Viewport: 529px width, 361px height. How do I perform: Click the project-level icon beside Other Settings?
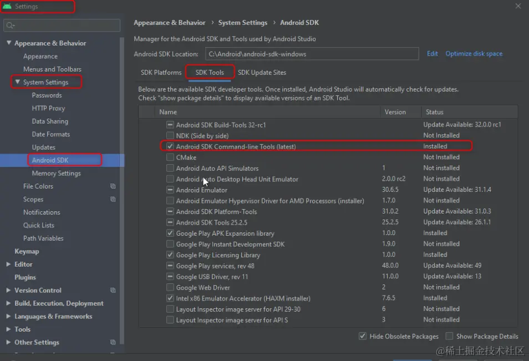[x=113, y=342]
